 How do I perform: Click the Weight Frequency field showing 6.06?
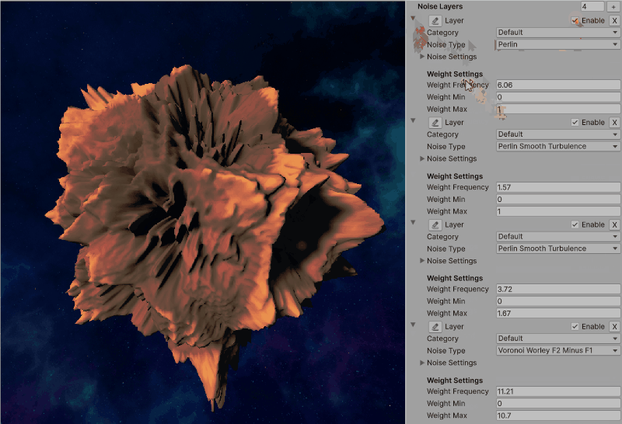[x=557, y=85]
